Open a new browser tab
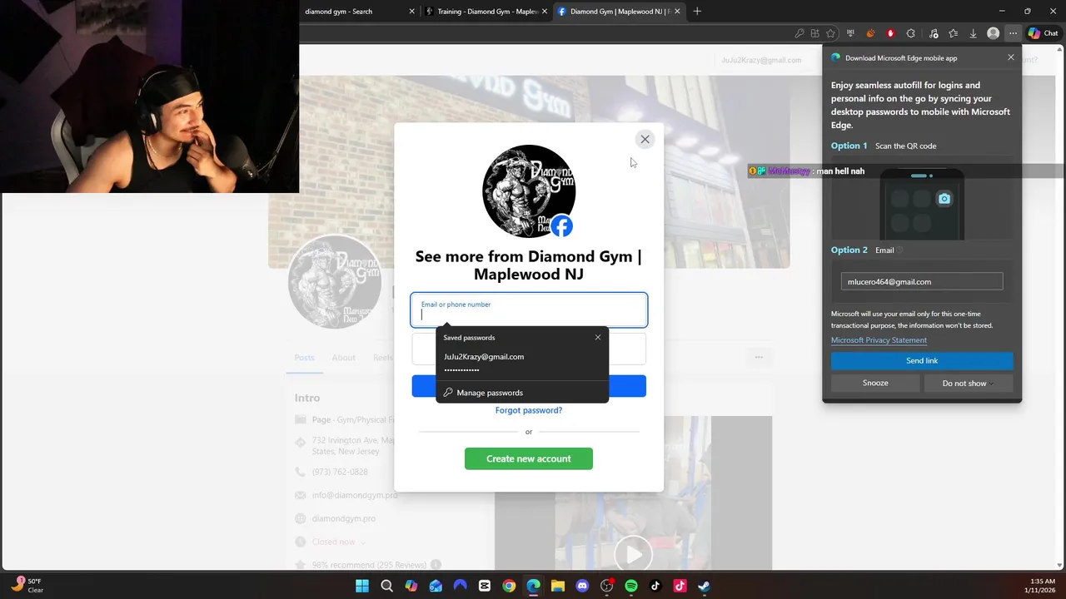 pos(697,12)
